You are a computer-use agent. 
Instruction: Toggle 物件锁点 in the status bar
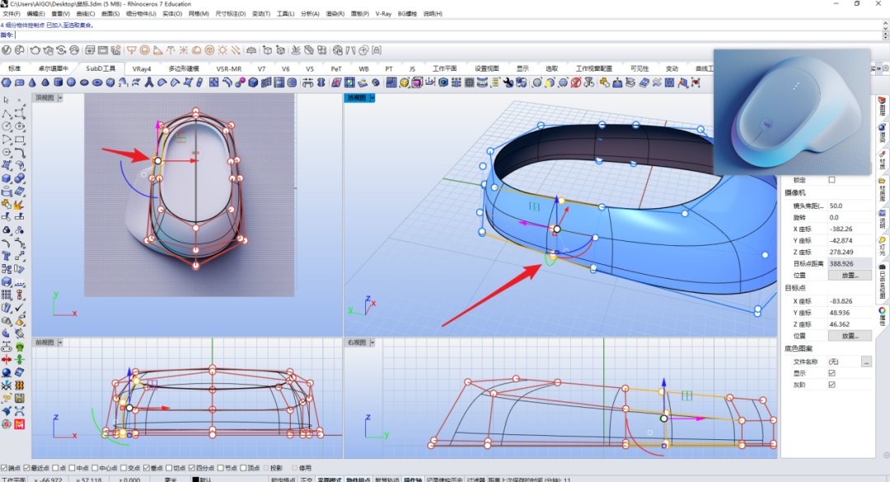(358, 480)
